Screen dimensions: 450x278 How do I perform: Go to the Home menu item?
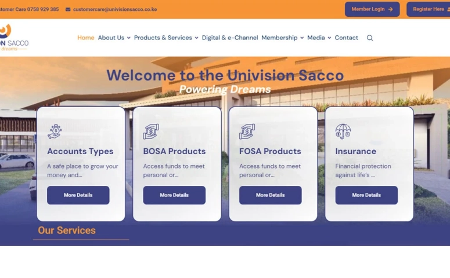pyautogui.click(x=86, y=38)
